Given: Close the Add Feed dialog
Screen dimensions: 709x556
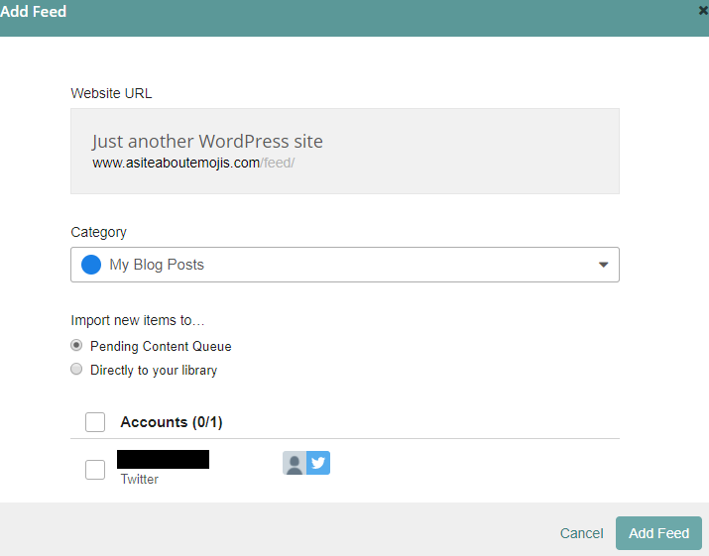Looking at the screenshot, I should tap(703, 11).
